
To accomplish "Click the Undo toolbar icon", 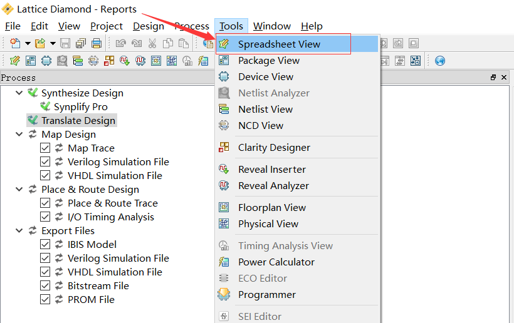I will point(121,43).
